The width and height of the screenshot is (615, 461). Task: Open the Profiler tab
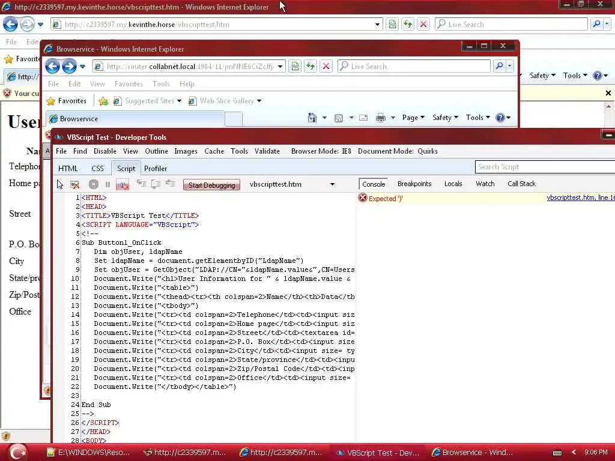(x=156, y=169)
